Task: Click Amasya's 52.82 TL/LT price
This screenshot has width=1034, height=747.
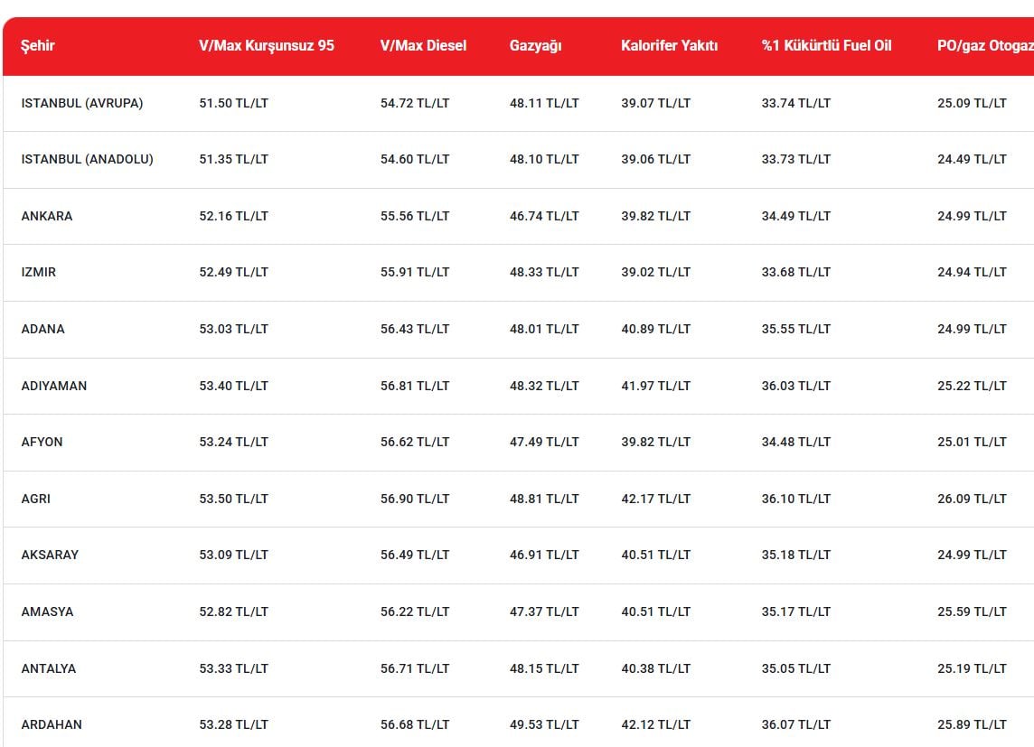Action: [x=233, y=612]
